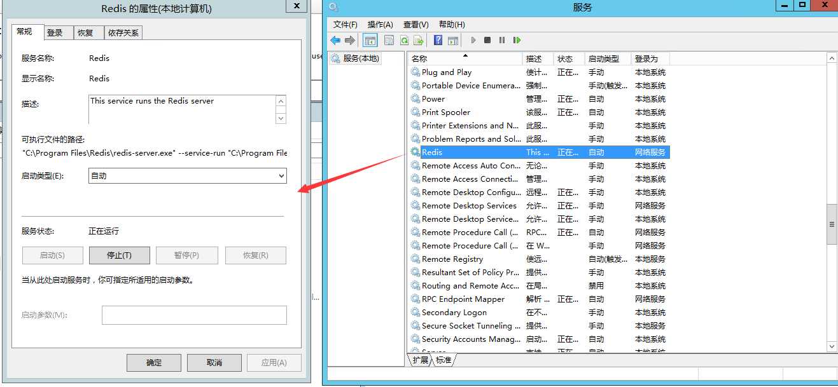Click the Export List toolbar icon

pos(418,40)
